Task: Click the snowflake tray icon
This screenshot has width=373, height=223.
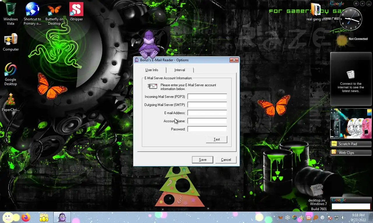Action: pyautogui.click(x=288, y=217)
